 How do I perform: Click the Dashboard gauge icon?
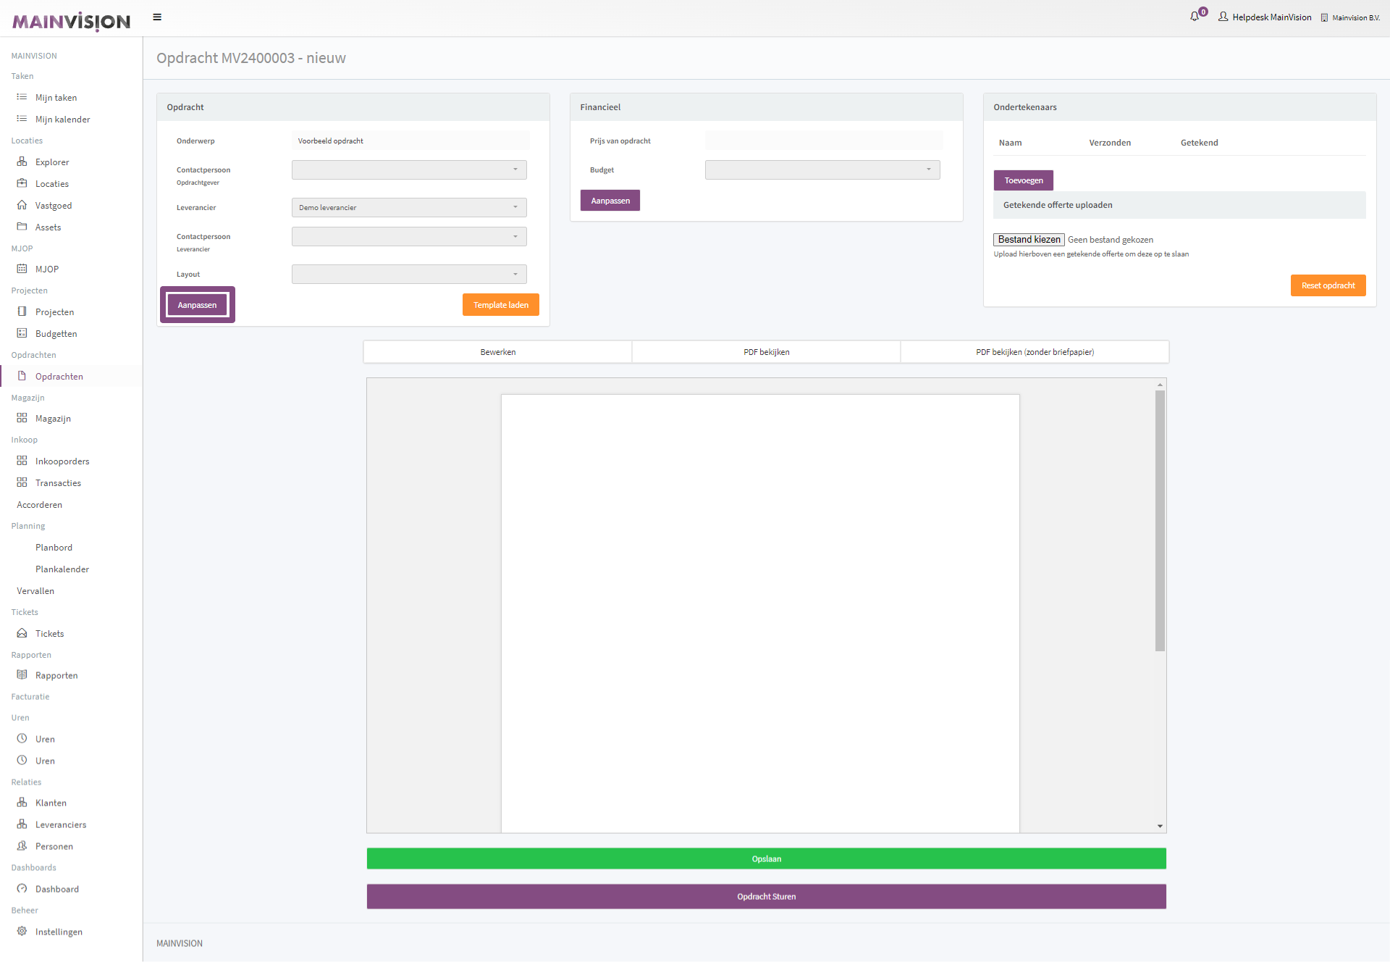pos(22,889)
